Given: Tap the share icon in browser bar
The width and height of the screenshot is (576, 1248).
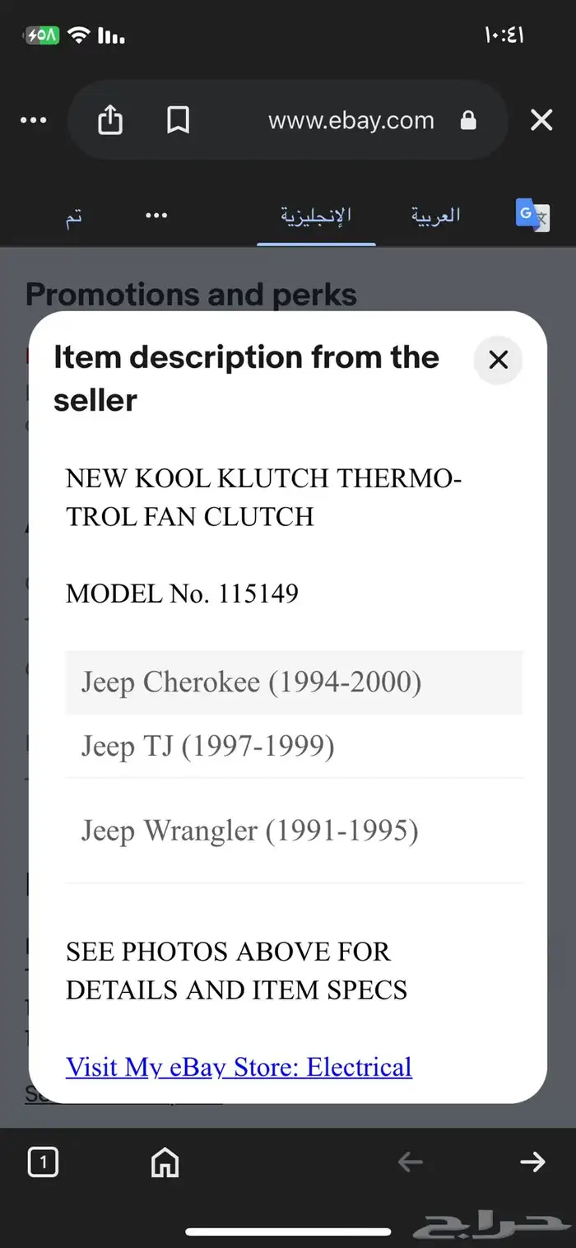Looking at the screenshot, I should pos(110,120).
